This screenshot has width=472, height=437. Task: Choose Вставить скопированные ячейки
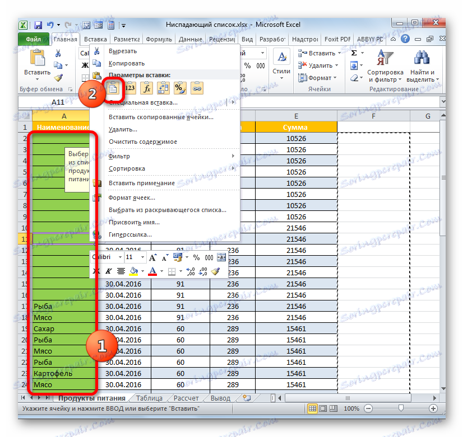(x=161, y=117)
